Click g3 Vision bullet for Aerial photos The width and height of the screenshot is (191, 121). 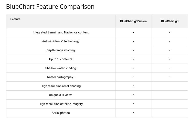coord(133,113)
